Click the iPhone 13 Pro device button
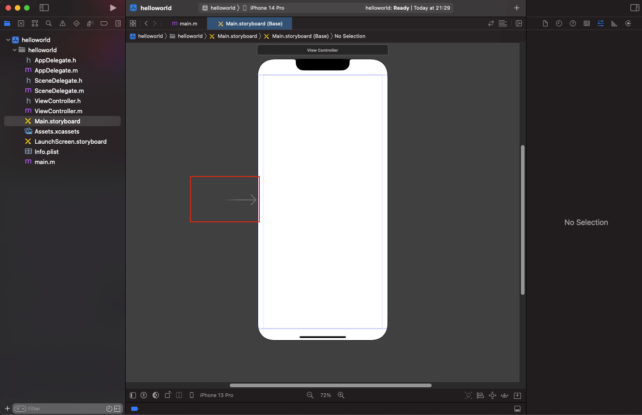This screenshot has width=642, height=415. [216, 395]
